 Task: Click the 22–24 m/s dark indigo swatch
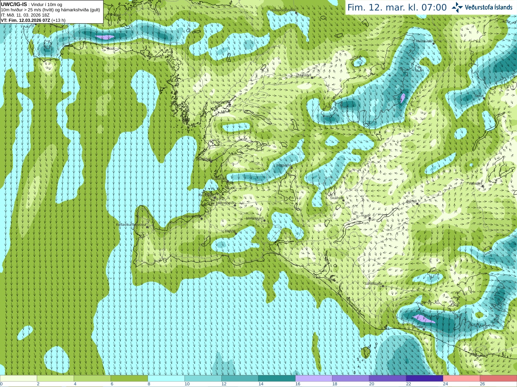point(425,379)
